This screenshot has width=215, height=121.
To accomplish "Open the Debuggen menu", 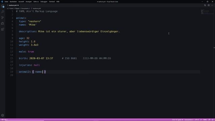I will [44, 2].
